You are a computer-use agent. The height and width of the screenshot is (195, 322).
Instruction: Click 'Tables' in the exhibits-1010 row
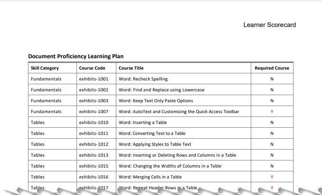tap(38, 123)
